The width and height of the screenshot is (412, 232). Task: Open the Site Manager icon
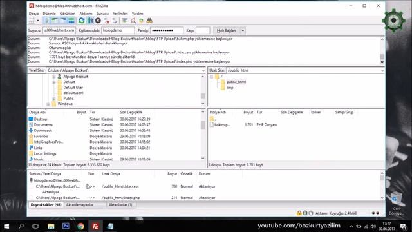(x=32, y=21)
